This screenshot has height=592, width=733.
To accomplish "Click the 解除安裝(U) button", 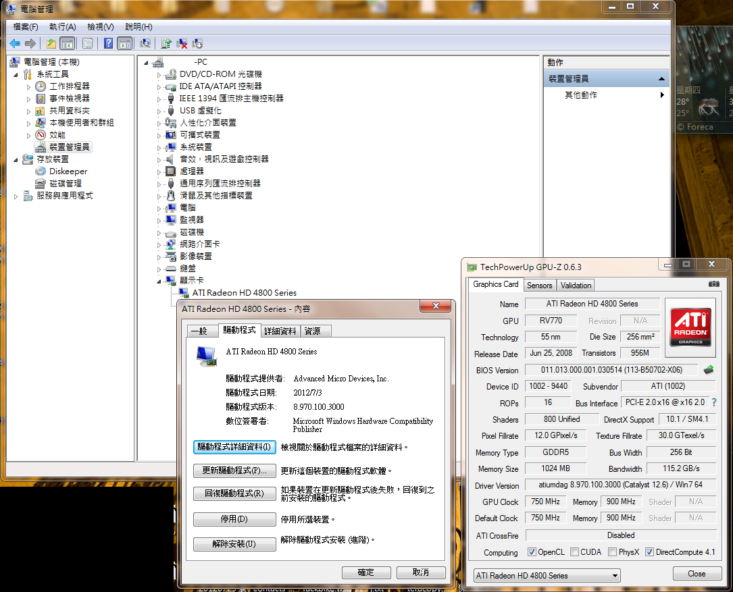I will (234, 544).
